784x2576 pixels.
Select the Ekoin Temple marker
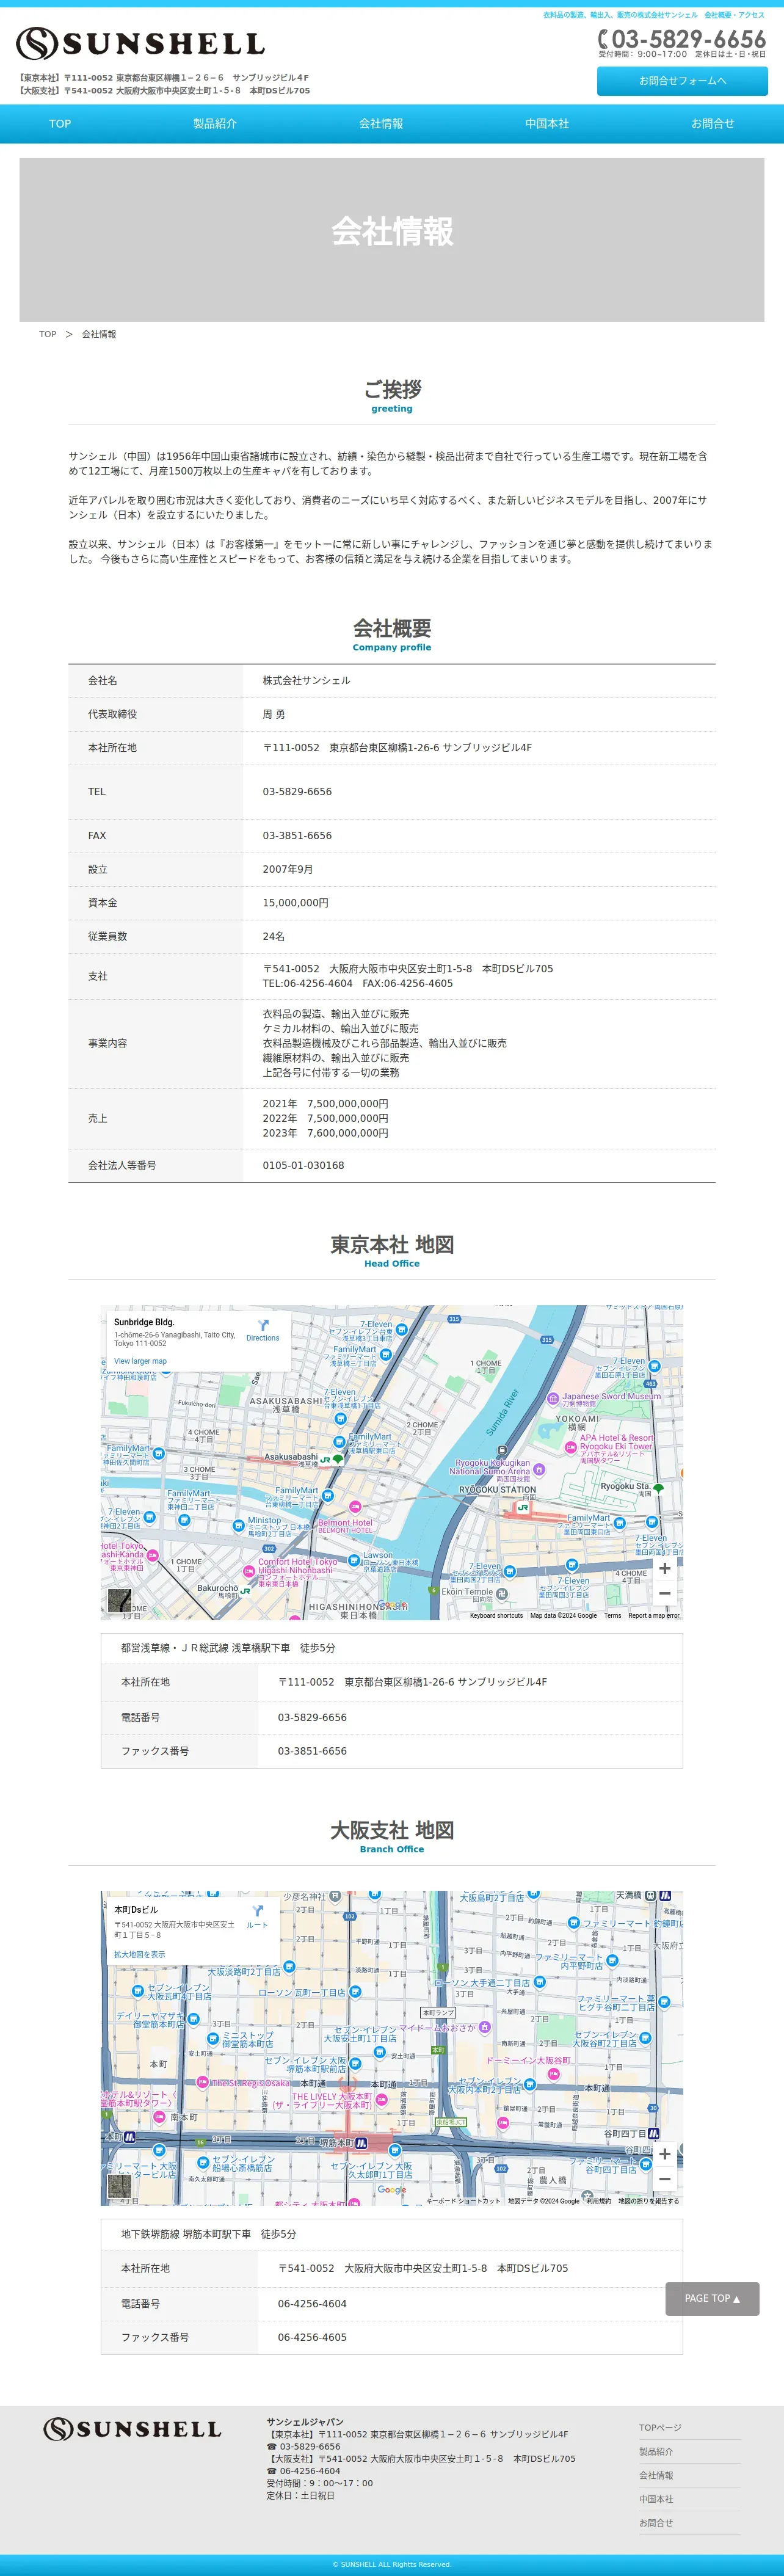coord(501,1593)
